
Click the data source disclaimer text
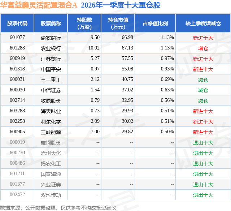(x=58, y=208)
